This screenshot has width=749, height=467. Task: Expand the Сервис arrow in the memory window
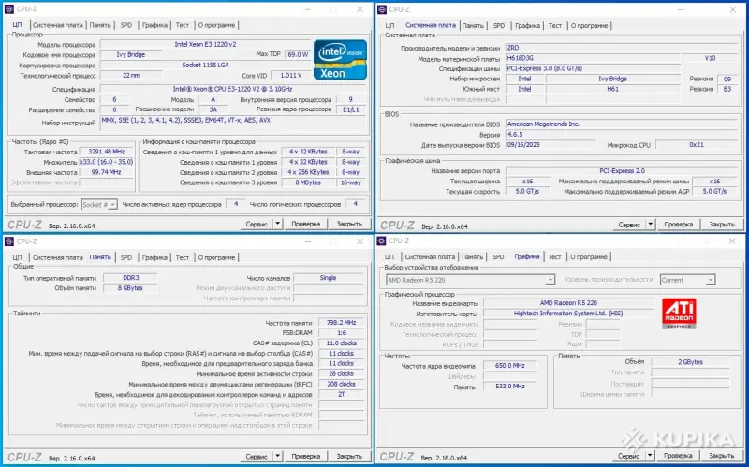coord(277,456)
